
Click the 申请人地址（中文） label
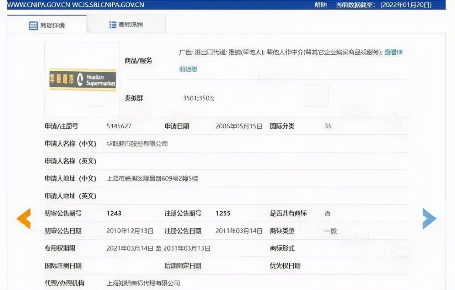click(x=71, y=178)
